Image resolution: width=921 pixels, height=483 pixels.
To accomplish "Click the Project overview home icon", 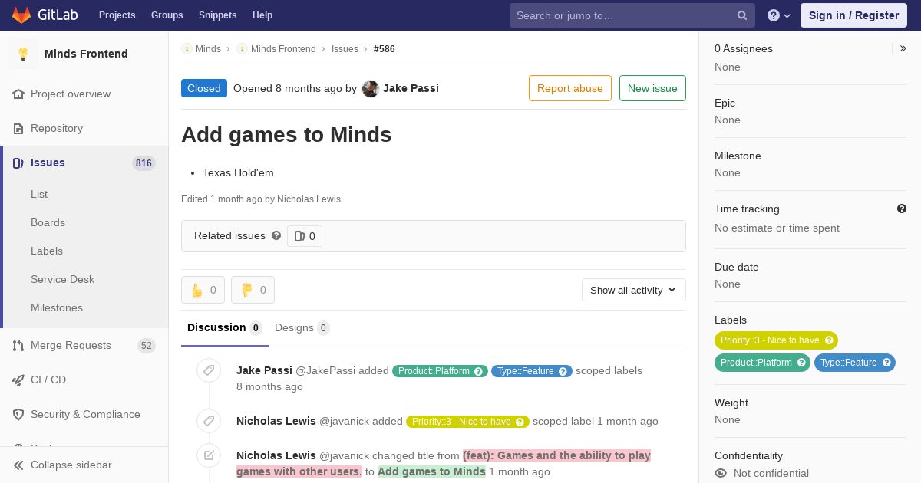I will (18, 94).
